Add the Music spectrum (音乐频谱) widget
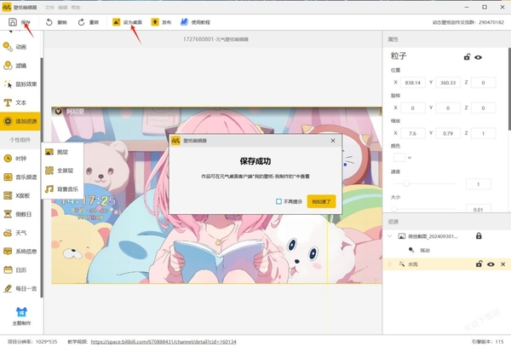 point(20,177)
